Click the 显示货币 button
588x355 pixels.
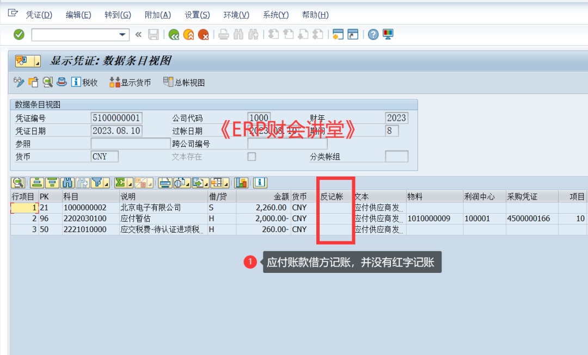[x=130, y=83]
